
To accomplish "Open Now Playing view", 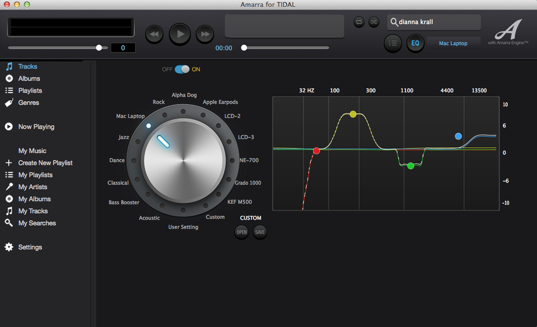I will 36,127.
